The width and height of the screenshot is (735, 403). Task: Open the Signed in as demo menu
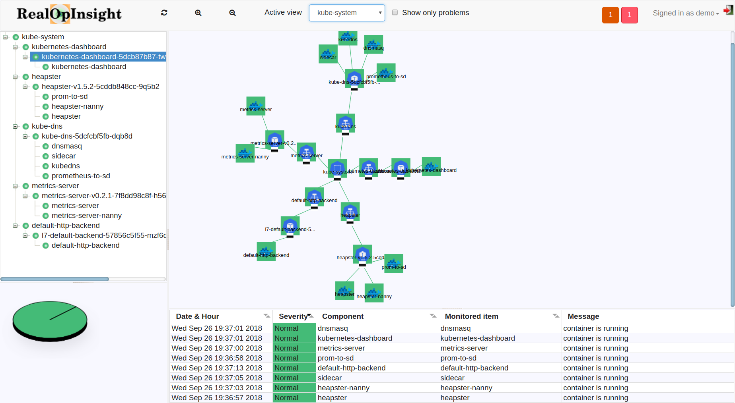point(686,13)
